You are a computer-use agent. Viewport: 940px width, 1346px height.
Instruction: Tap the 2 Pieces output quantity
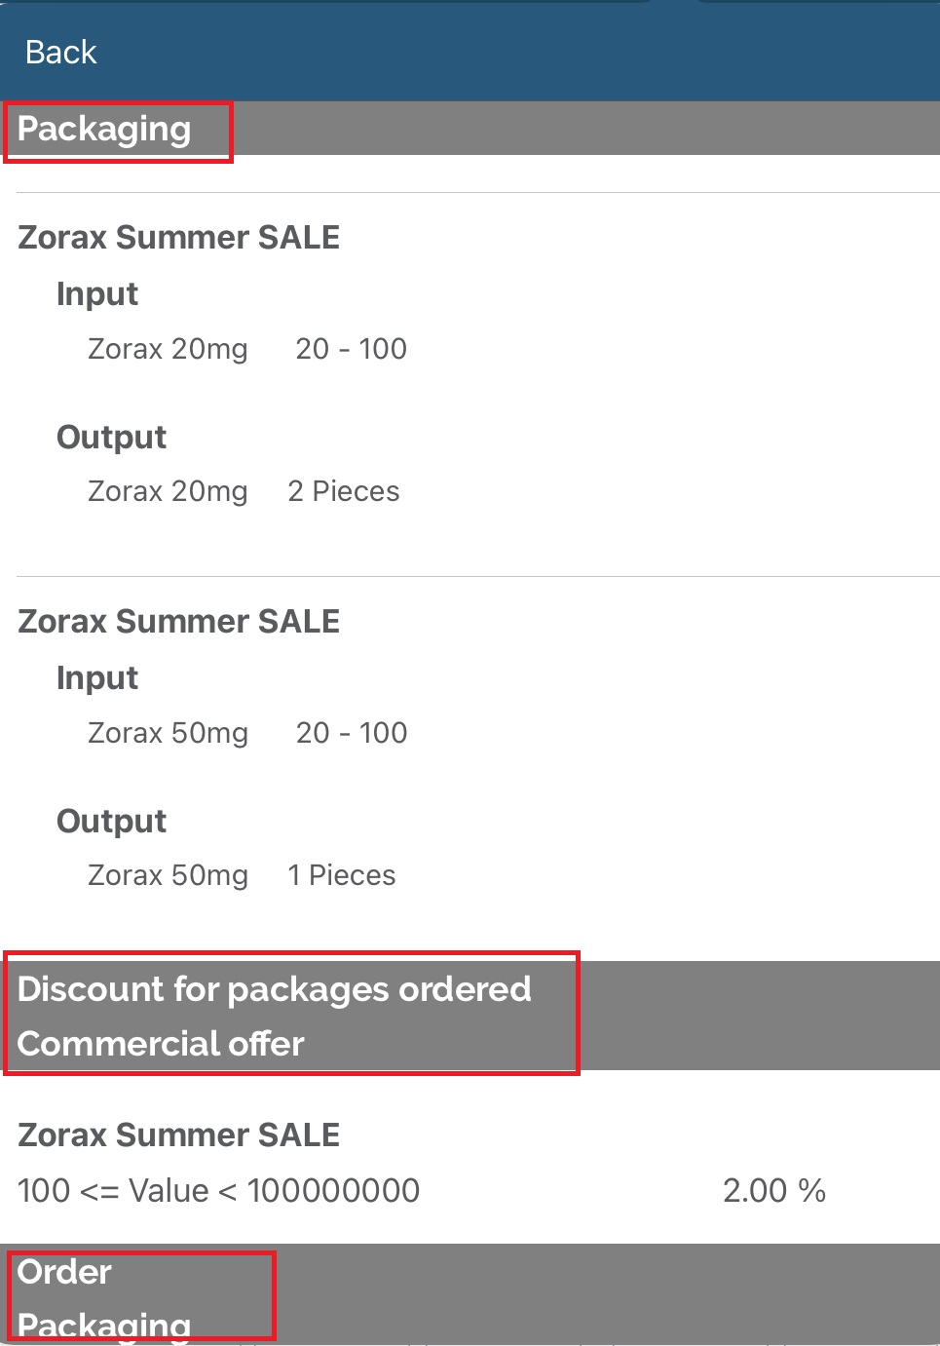344,491
